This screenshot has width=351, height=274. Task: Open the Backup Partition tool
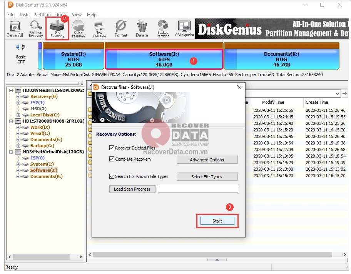[163, 29]
